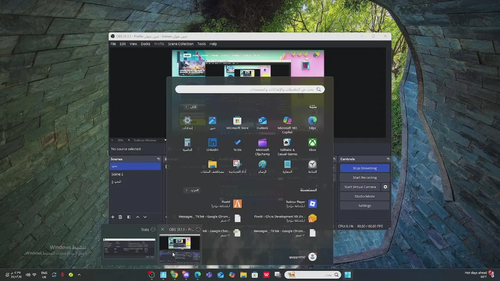The image size is (500, 281).
Task: Open the File menu in OBS
Action: coord(113,44)
